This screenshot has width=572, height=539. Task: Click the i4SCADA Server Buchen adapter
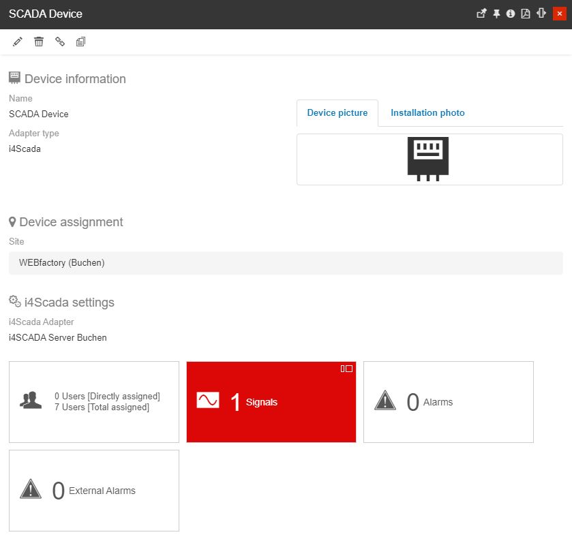58,337
